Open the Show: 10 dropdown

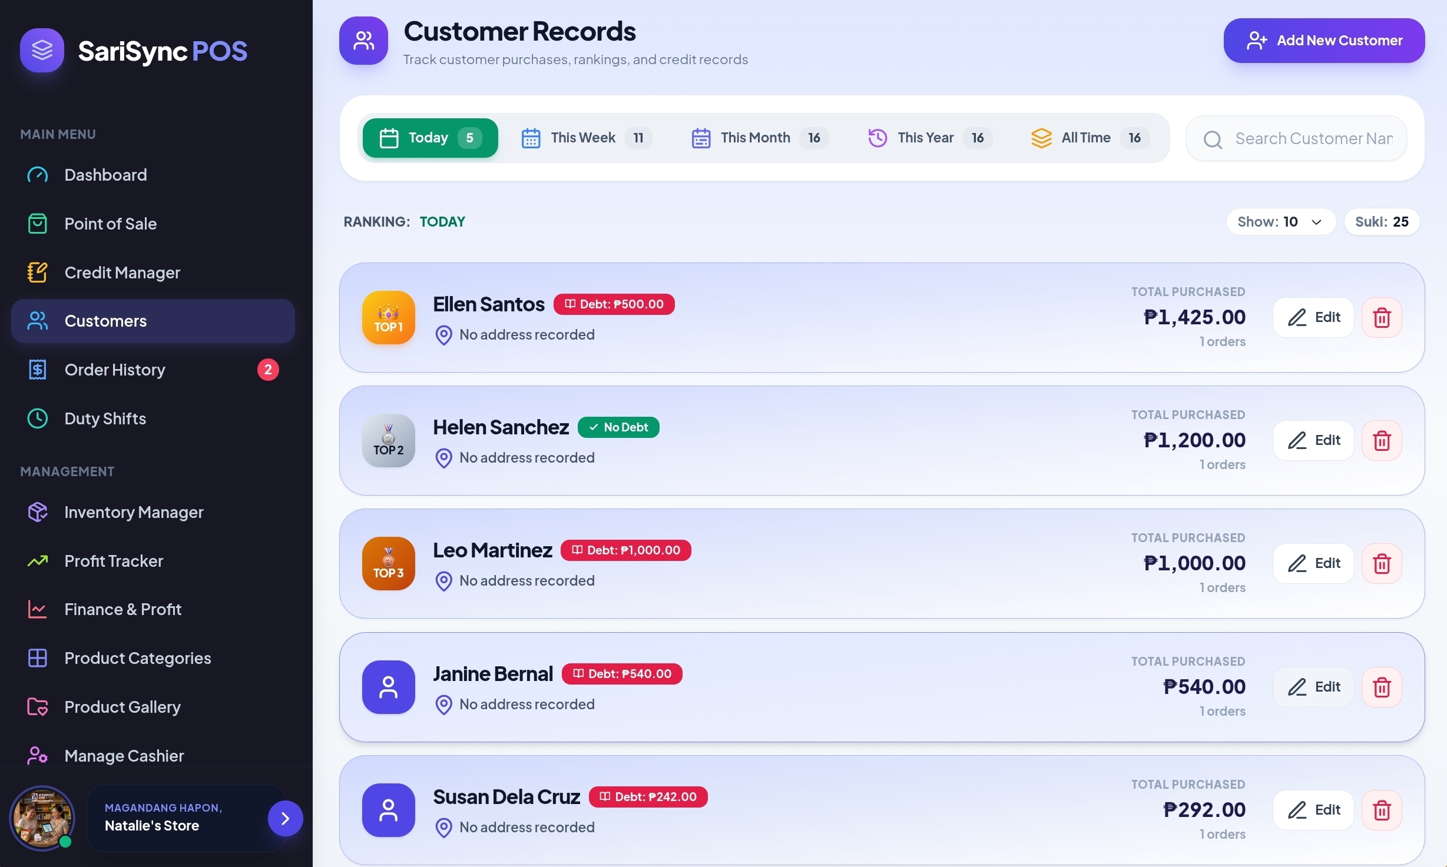tap(1280, 222)
